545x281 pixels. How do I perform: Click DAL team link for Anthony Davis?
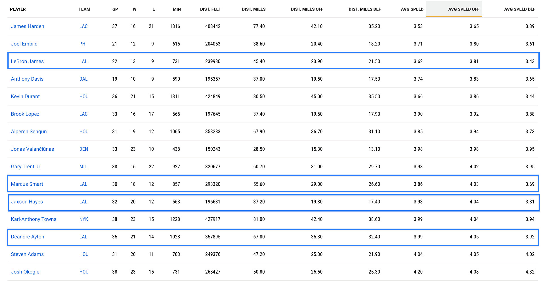(x=83, y=79)
